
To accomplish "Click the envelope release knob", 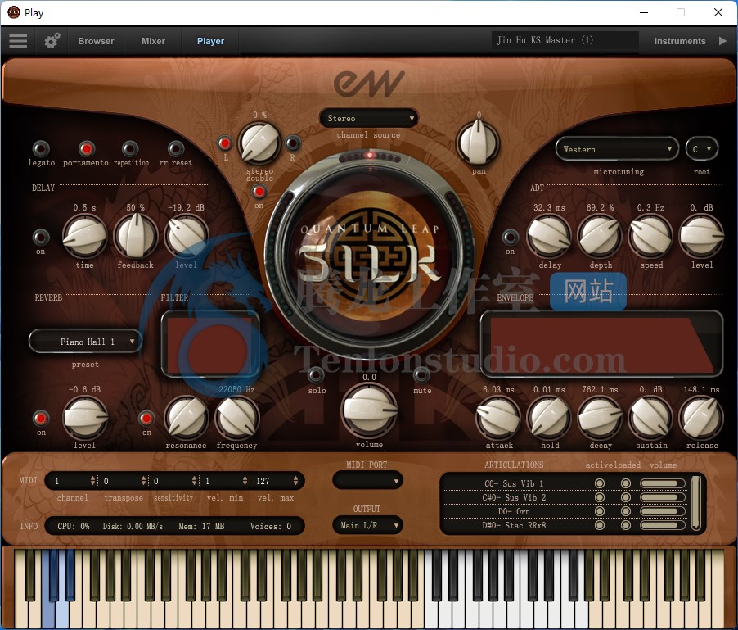I will coord(702,418).
